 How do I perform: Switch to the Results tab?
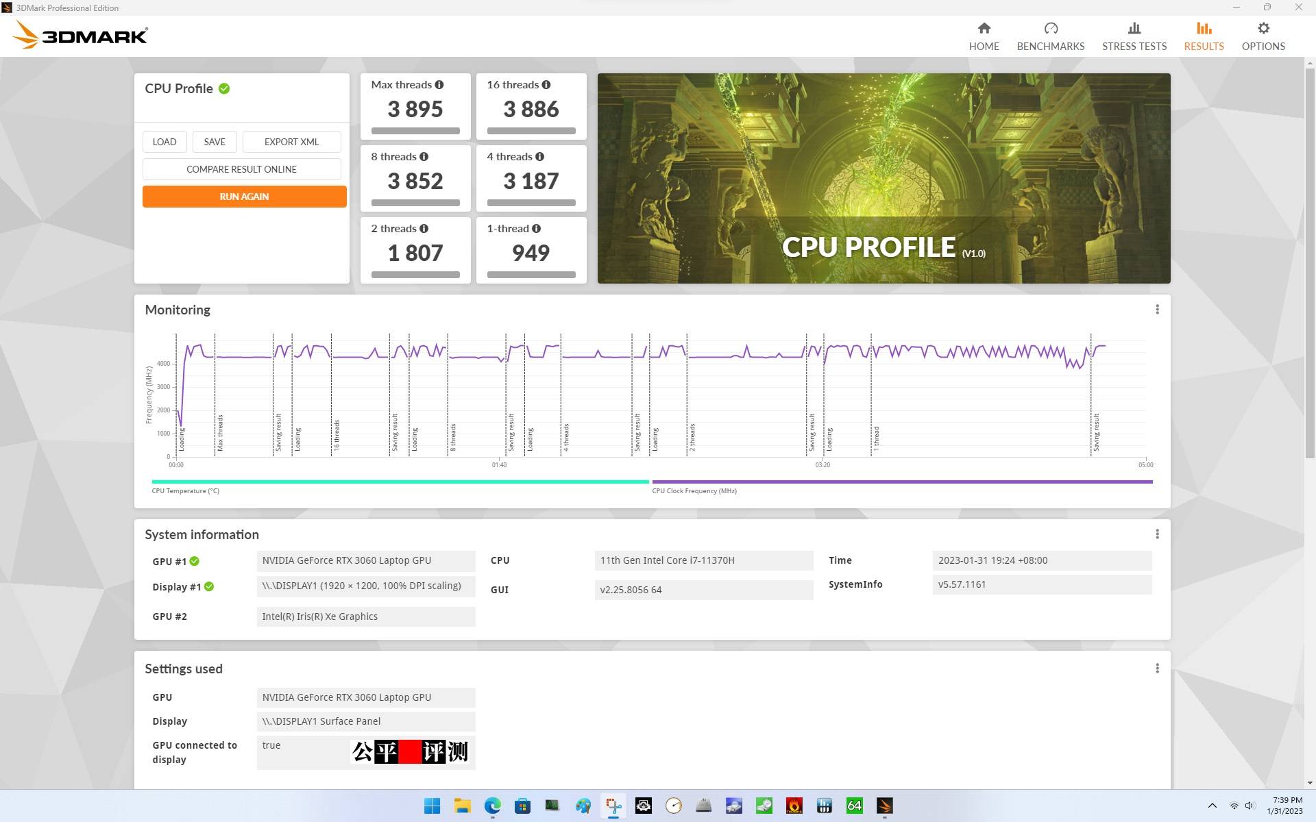click(1204, 36)
